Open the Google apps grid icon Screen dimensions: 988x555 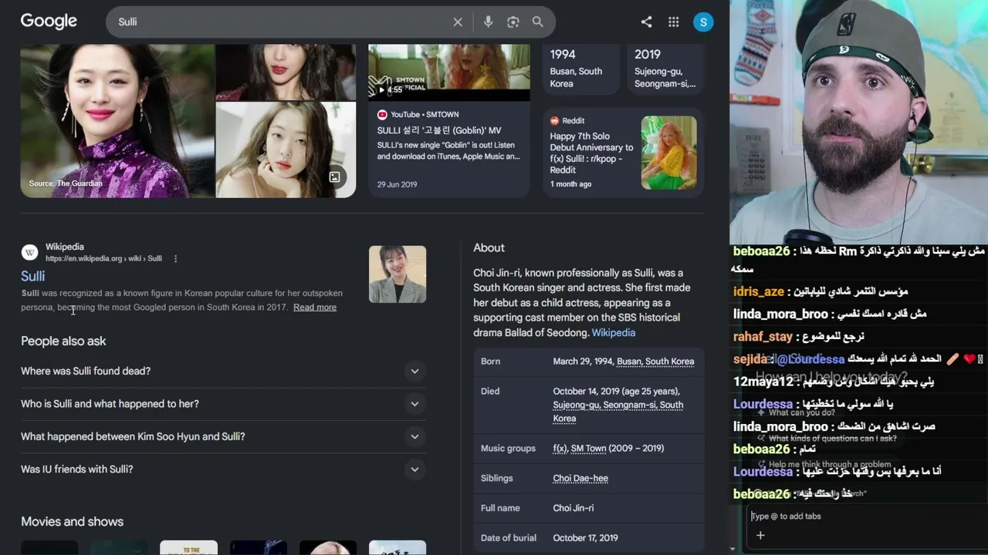[x=674, y=22]
